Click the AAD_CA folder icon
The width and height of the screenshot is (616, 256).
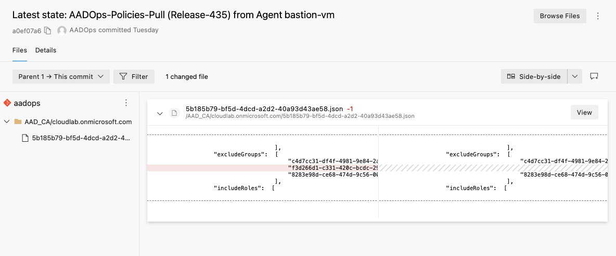click(x=18, y=122)
